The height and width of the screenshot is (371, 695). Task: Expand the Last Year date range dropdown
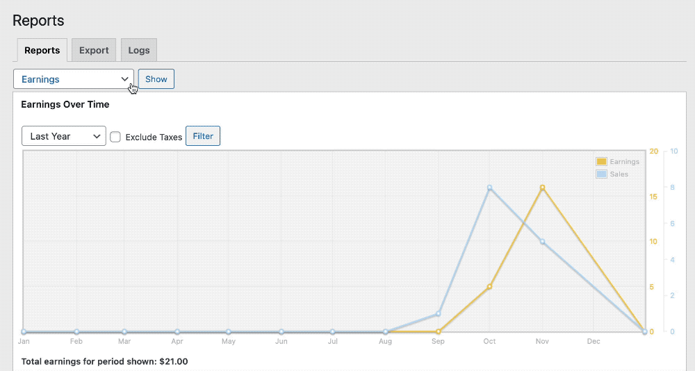tap(64, 136)
